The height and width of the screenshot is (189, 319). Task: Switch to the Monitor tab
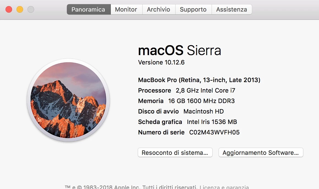[126, 9]
